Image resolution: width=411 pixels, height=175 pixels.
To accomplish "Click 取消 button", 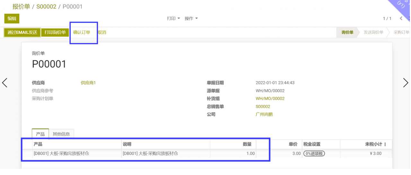I will point(102,32).
